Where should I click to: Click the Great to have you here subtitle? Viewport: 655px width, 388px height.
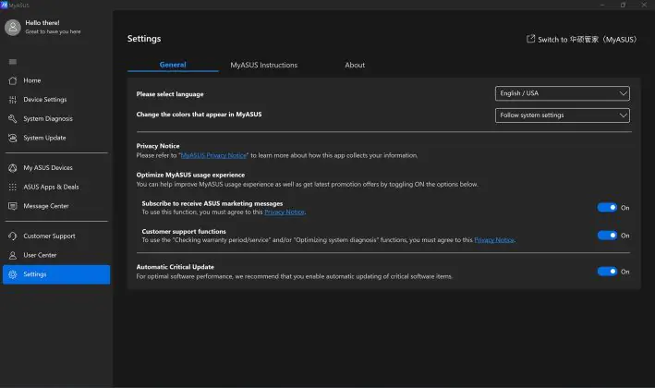pos(53,31)
